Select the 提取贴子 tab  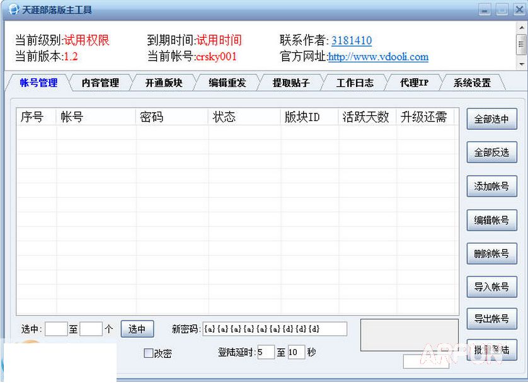click(290, 83)
